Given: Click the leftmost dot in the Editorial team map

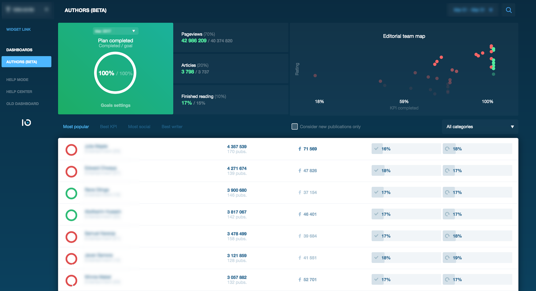Looking at the screenshot, I should coord(315,76).
